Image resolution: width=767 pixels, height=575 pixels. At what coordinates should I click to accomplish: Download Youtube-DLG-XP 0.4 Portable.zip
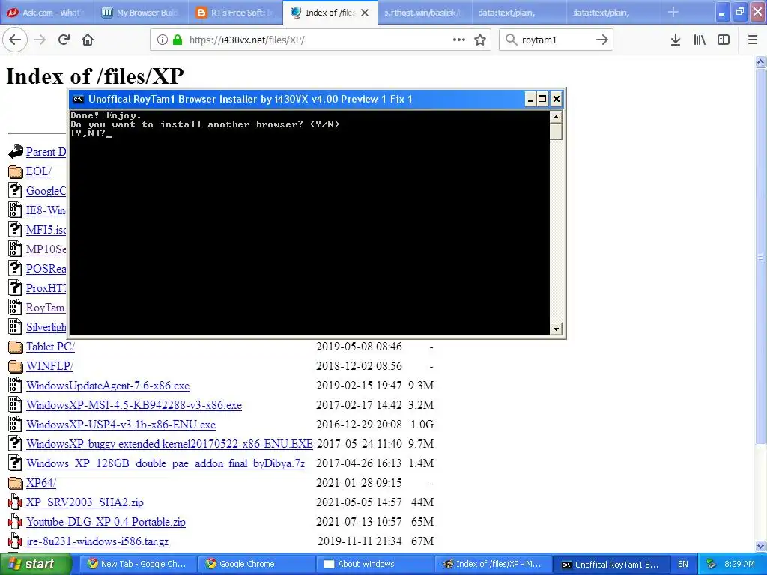click(106, 522)
